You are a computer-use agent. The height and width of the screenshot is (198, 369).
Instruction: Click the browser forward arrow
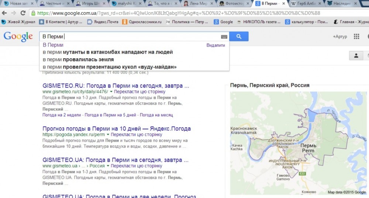(14, 13)
